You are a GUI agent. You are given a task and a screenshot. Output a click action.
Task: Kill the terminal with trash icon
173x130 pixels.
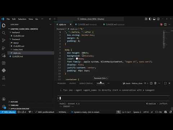[155, 83]
